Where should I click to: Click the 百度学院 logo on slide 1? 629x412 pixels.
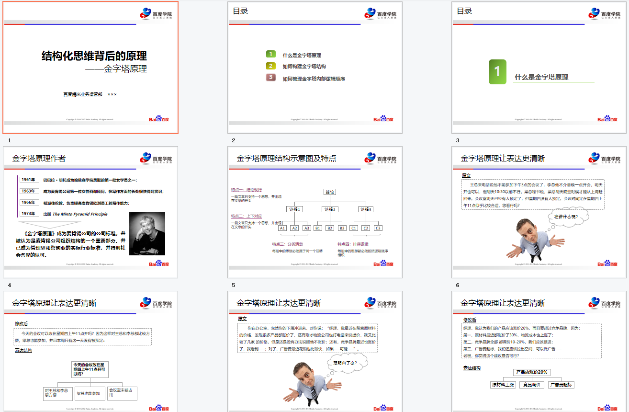tap(156, 13)
